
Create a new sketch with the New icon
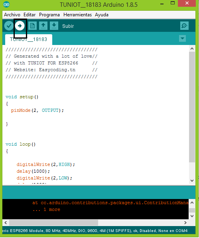[32, 25]
